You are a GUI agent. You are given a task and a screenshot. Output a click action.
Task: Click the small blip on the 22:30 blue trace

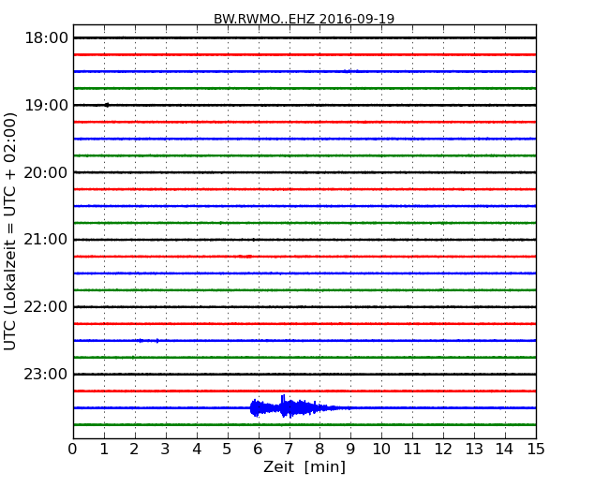[x=148, y=341]
